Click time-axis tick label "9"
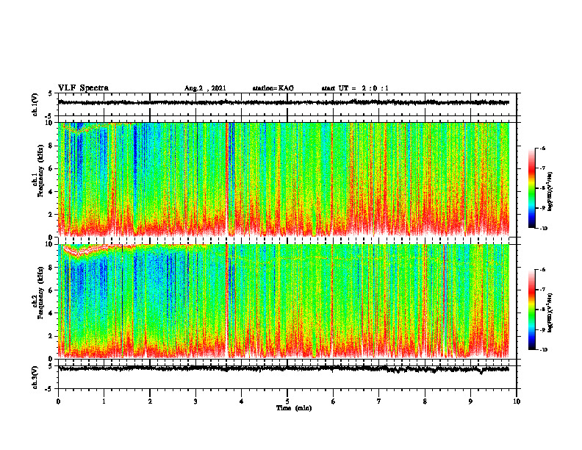 (470, 401)
